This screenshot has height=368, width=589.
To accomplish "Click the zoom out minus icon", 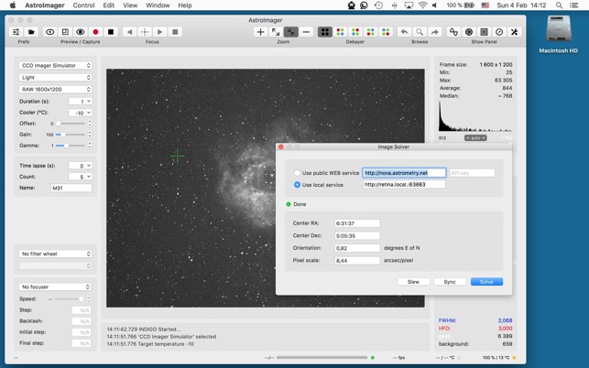I will pyautogui.click(x=306, y=32).
